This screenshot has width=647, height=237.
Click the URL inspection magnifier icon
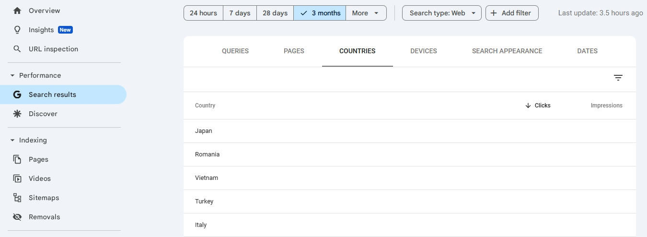[17, 49]
